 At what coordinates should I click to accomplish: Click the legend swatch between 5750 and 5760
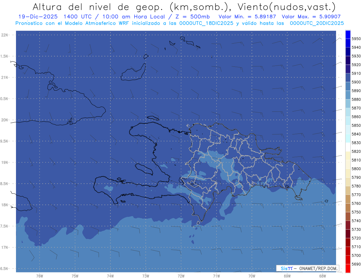click(348, 208)
